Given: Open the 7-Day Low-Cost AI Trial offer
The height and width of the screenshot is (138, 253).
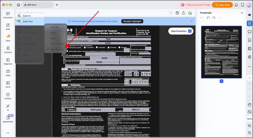Looking at the screenshot, I should click(x=195, y=5).
